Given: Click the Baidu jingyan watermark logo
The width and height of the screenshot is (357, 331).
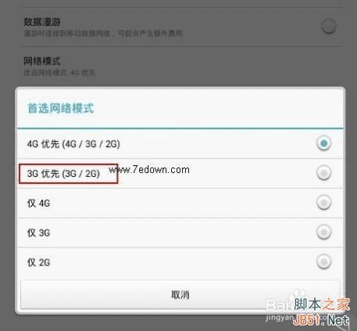Looking at the screenshot, I should [x=280, y=309].
